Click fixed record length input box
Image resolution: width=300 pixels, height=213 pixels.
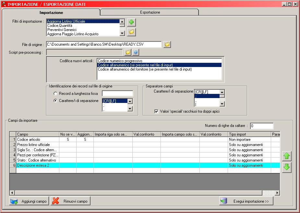point(117,94)
